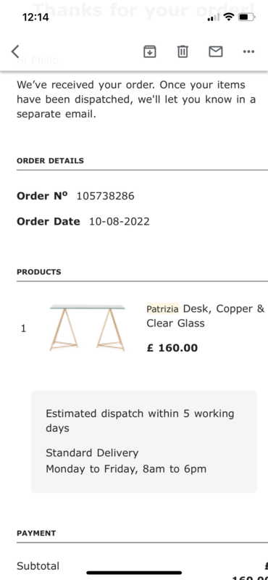
Task: Tap the PAYMENT section heading
Action: point(36,533)
